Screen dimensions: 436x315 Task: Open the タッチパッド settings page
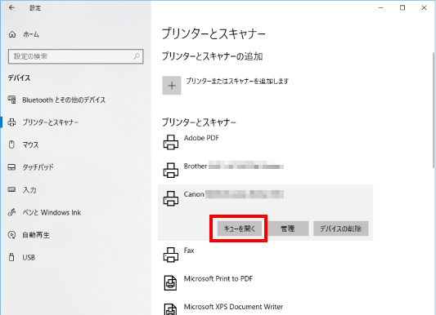coord(38,167)
